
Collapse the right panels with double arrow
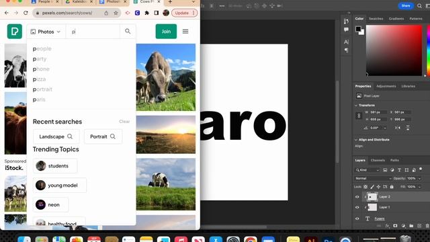click(349, 13)
